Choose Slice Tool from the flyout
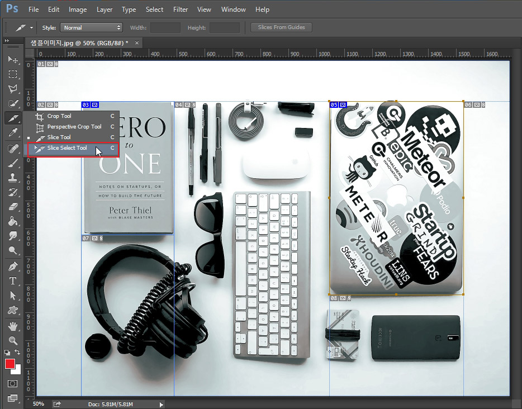 click(x=71, y=137)
